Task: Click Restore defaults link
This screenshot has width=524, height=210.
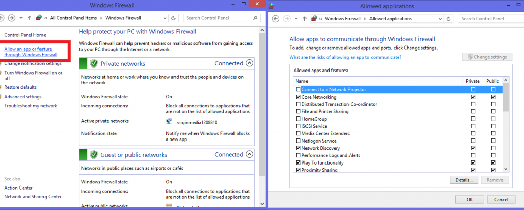Action: coord(20,87)
